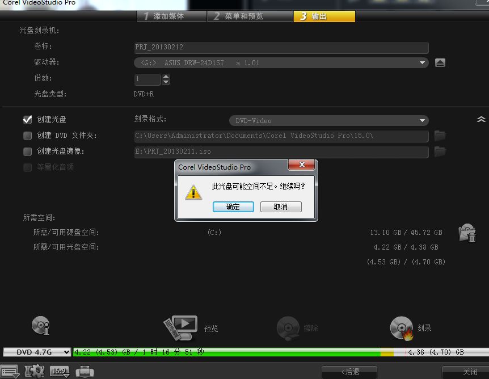The width and height of the screenshot is (489, 379).
Task: Click the 所需空间 heading text
Action: (x=39, y=217)
